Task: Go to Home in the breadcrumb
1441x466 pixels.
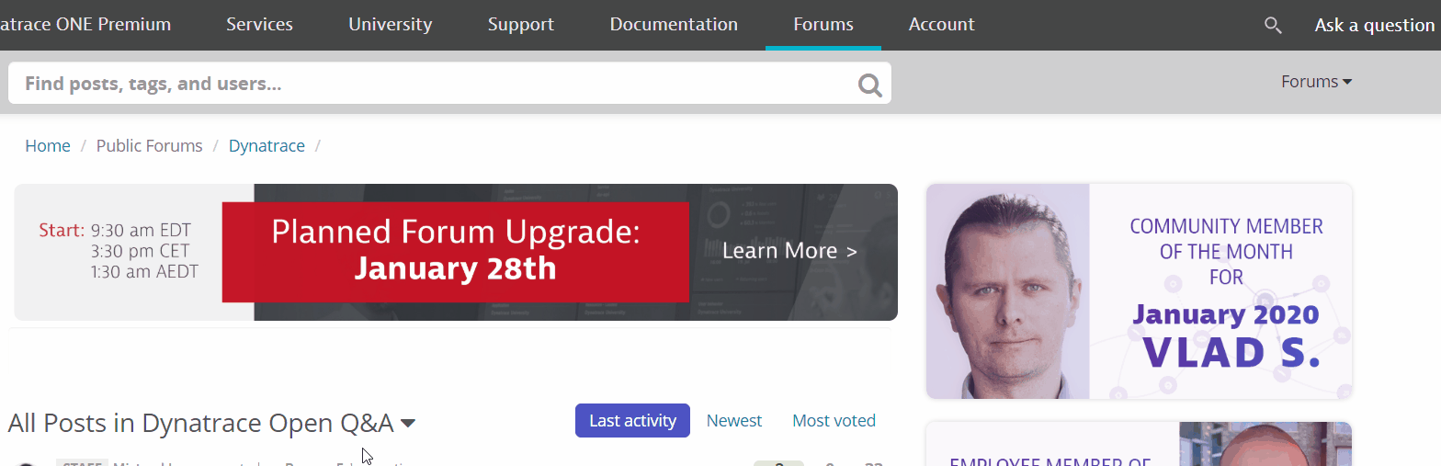Action: 48,146
